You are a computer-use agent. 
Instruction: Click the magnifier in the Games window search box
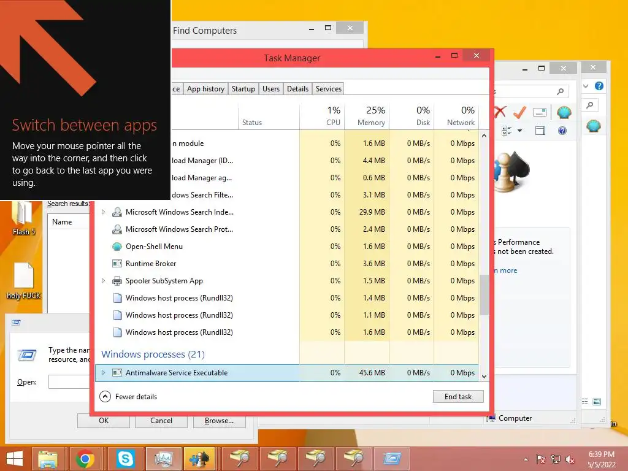pyautogui.click(x=561, y=92)
